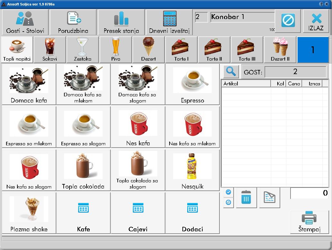Open the Dodaci subcategory

(192, 213)
